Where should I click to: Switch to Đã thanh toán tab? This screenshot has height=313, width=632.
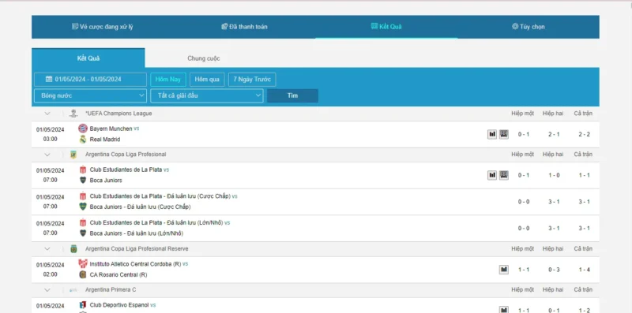click(244, 27)
